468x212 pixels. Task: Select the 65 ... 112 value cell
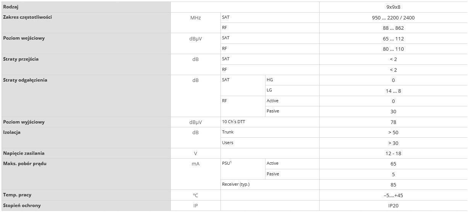click(393, 39)
